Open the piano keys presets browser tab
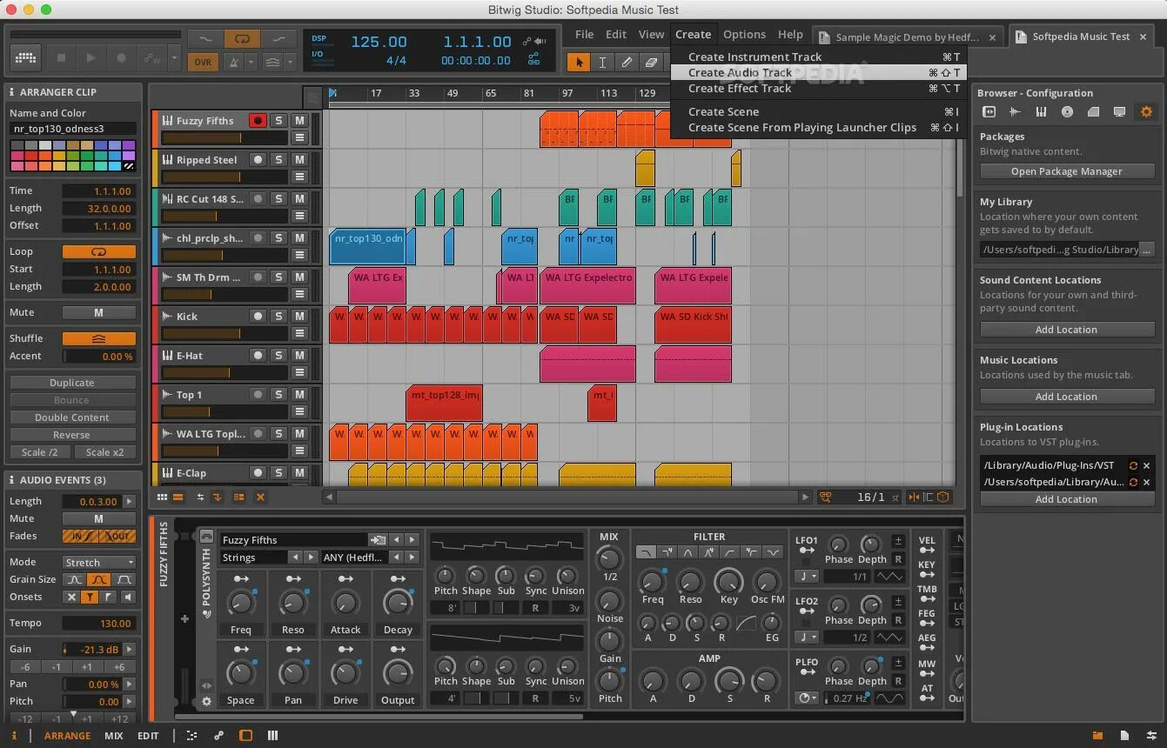1167x748 pixels. point(1041,111)
